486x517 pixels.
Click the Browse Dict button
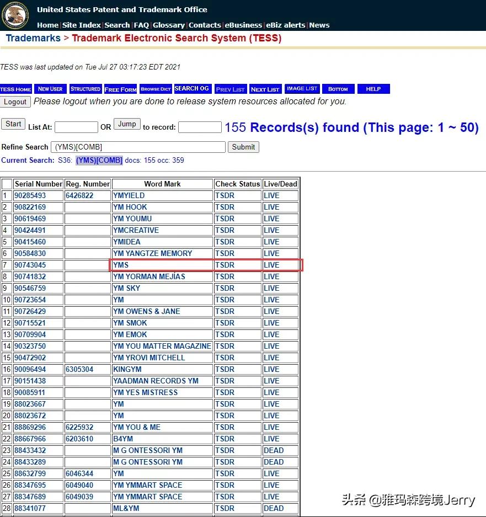pyautogui.click(x=156, y=89)
